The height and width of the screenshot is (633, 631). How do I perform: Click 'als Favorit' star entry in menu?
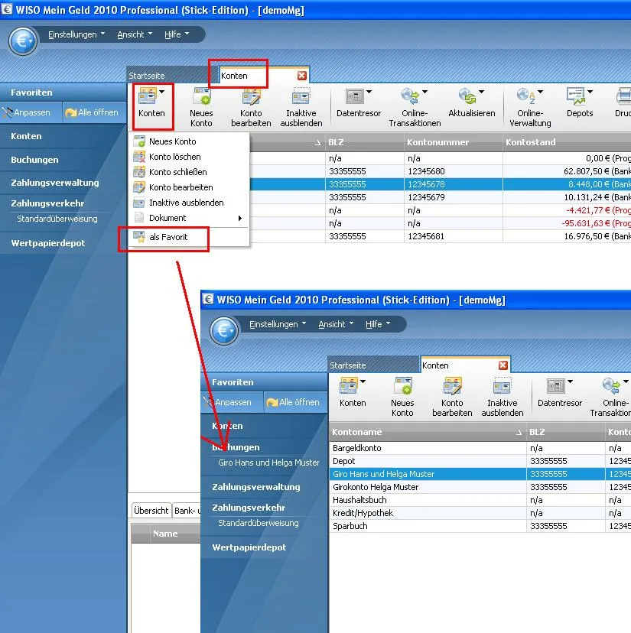pyautogui.click(x=168, y=237)
